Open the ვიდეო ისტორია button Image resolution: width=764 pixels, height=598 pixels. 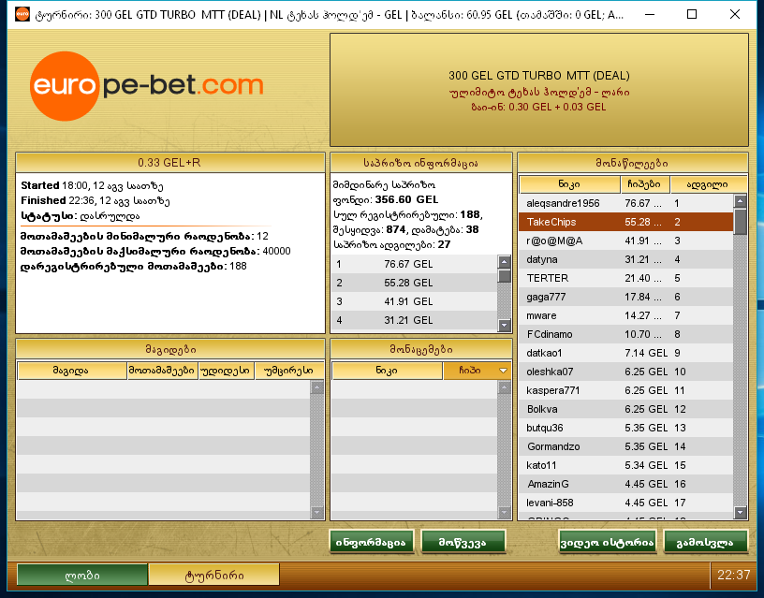point(607,542)
